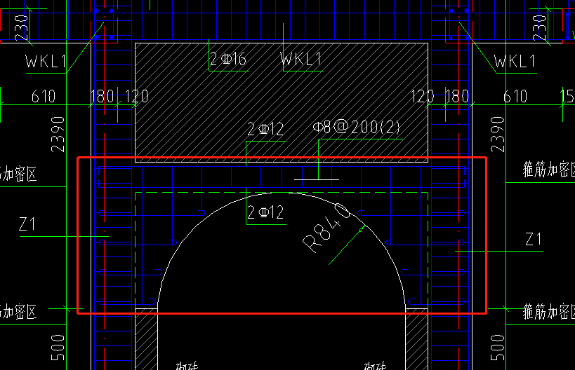Screen dimensions: 575x370
Task: Select lower right 箍筋加密区 label
Action: click(549, 312)
